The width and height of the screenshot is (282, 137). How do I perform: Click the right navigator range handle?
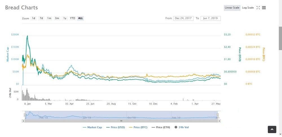tap(218, 115)
